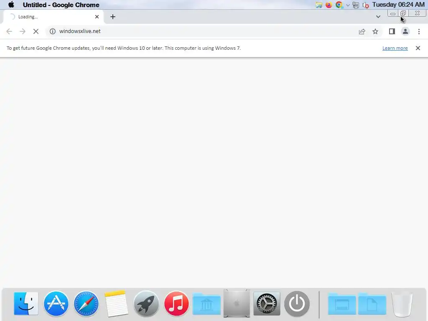Click the power button icon in dock
Viewport: 428px width, 321px height.
tap(297, 303)
